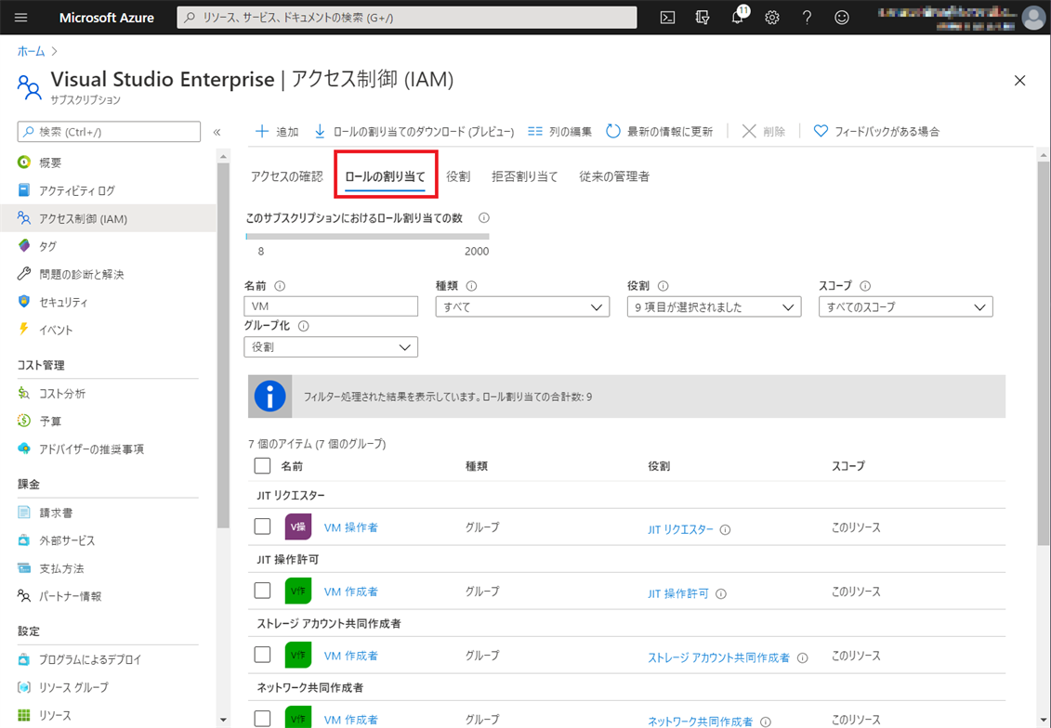Click the role assignments usage progress bar
1051x728 pixels.
[x=367, y=237]
